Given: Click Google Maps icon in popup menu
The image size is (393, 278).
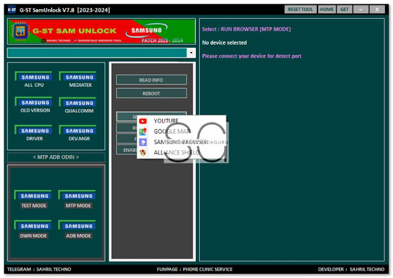Looking at the screenshot, I should point(143,132).
